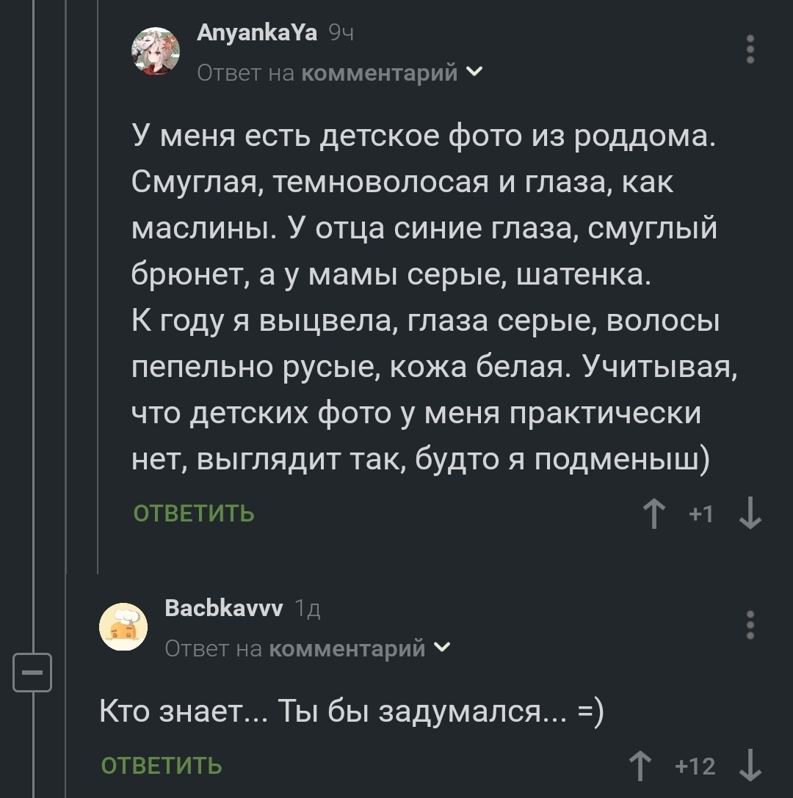The height and width of the screenshot is (798, 793).
Task: Downvote Bacbkavvv's comment
Action: pyautogui.click(x=750, y=766)
